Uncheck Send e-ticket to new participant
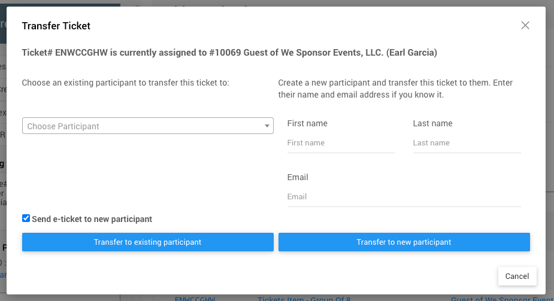The image size is (554, 301). coord(26,218)
